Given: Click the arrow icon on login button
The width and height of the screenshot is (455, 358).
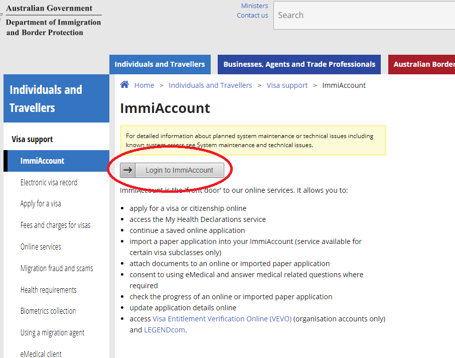Looking at the screenshot, I should [128, 170].
